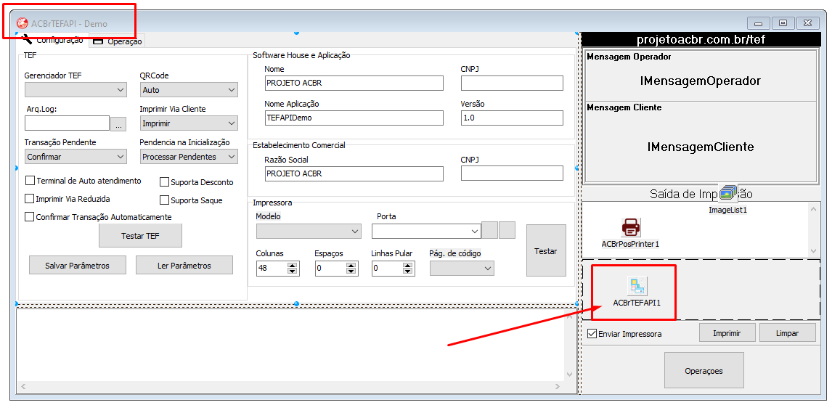Open Pág. de código dropdown
840x413 pixels.
pyautogui.click(x=462, y=269)
